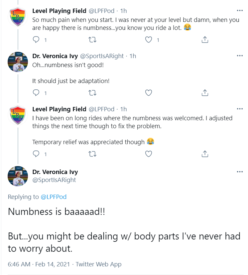Like the 'Temporary relief' tweet
248x275 pixels.
(x=149, y=154)
